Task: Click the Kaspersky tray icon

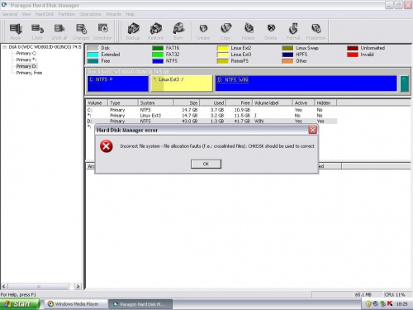Action: click(390, 304)
